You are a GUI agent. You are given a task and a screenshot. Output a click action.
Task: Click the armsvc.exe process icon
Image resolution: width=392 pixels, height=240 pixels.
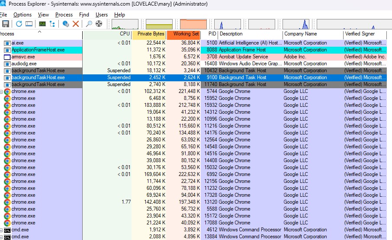pos(7,57)
